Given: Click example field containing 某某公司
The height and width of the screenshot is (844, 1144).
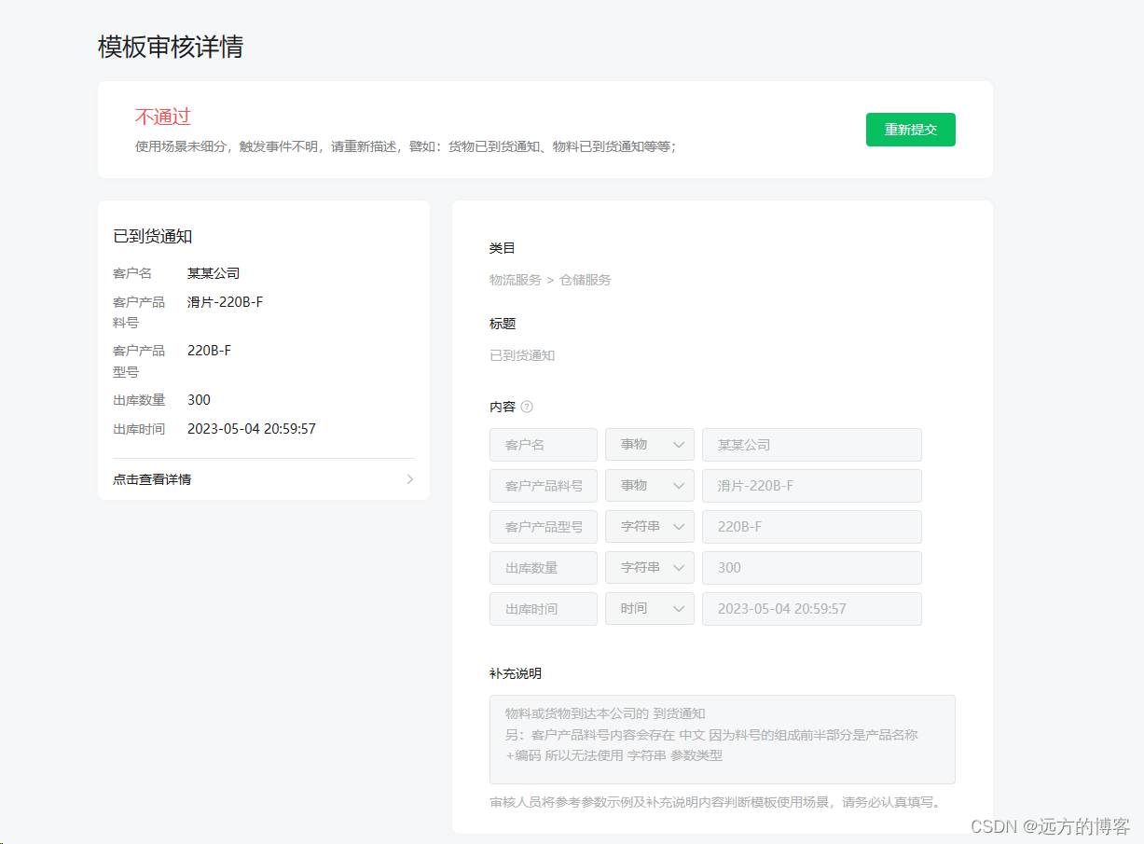Looking at the screenshot, I should click(812, 445).
